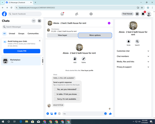Choose a GIF from composer
Screen dimensions: 155x124
tap(59, 114)
